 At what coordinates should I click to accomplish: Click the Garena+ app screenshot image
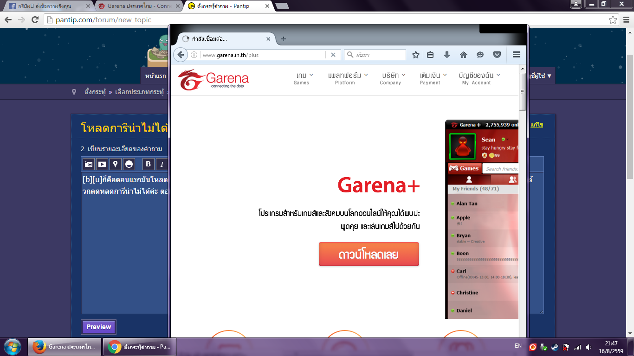pyautogui.click(x=482, y=219)
